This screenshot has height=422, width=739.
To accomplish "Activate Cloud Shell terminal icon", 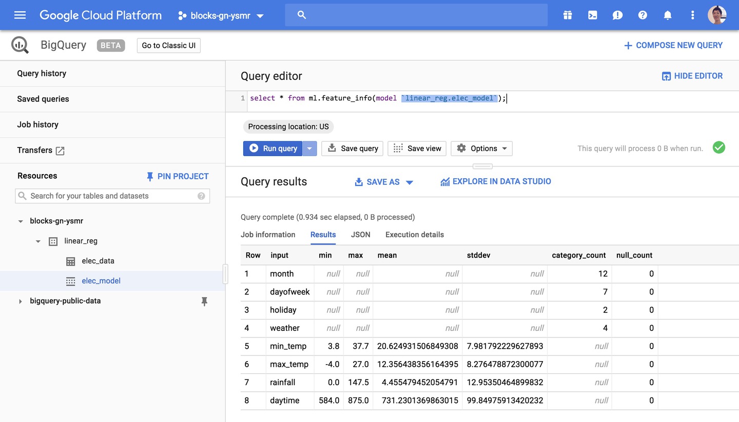I will tap(592, 15).
